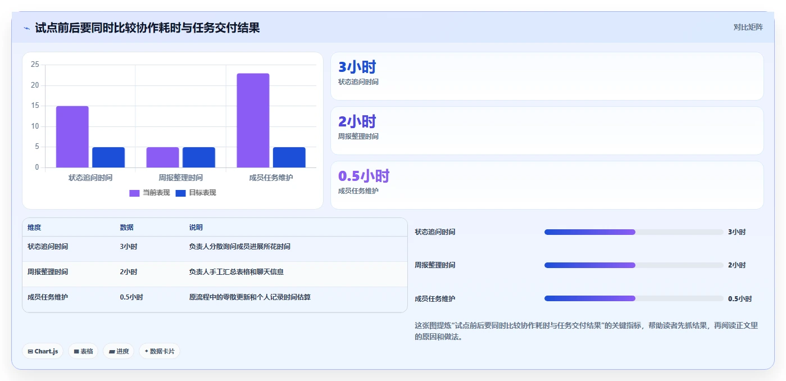Toggle the 目标表现 legend entry
This screenshot has width=786, height=381.
coord(196,193)
